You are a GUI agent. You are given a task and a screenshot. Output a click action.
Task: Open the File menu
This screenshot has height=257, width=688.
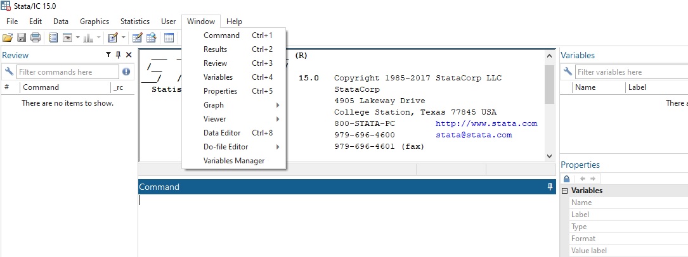click(12, 22)
